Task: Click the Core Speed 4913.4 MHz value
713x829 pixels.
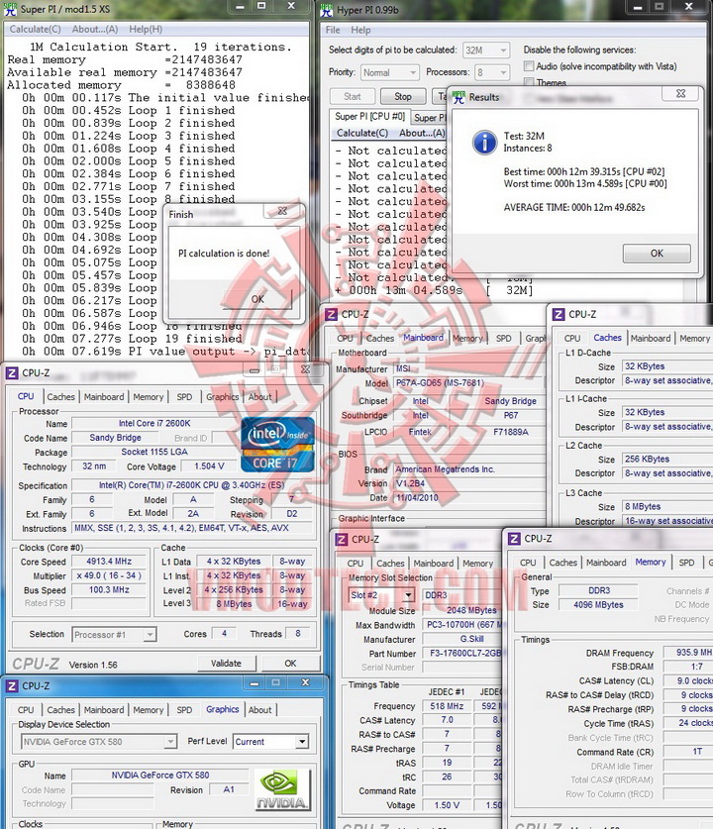Action: [109, 561]
